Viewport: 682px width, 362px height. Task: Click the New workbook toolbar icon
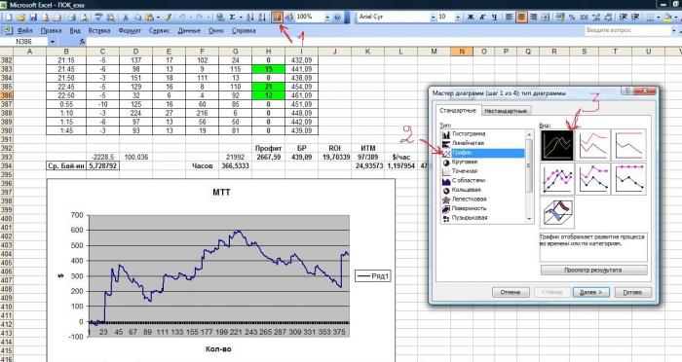pos(8,18)
